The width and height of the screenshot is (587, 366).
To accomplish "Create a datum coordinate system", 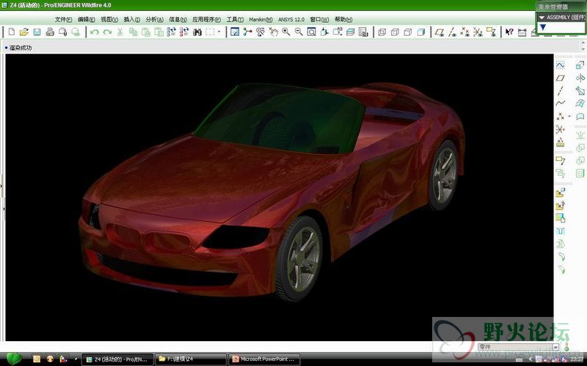I will click(x=560, y=130).
